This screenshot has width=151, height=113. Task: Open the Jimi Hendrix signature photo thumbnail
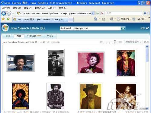(x=56, y=96)
